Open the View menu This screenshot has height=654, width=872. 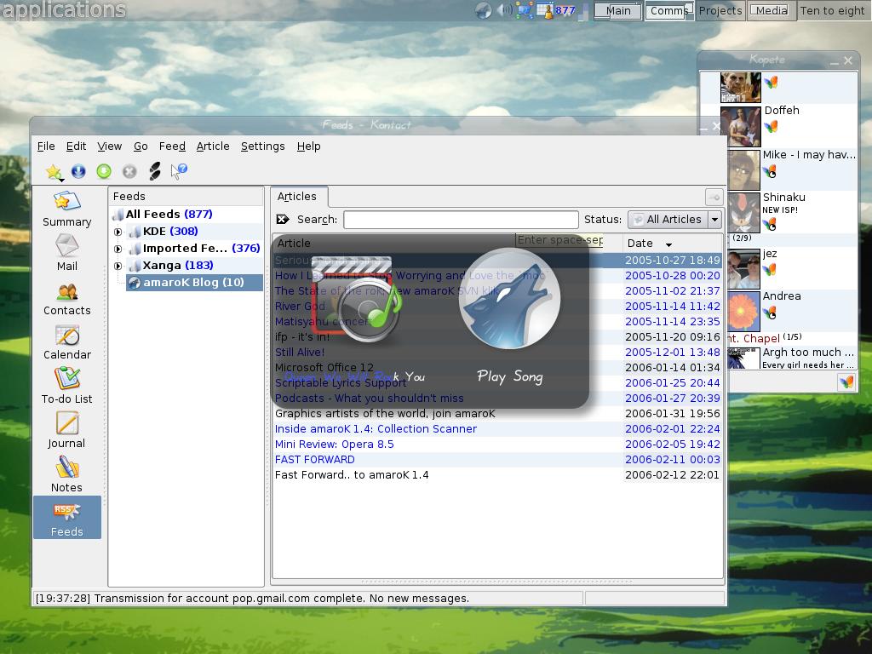110,146
